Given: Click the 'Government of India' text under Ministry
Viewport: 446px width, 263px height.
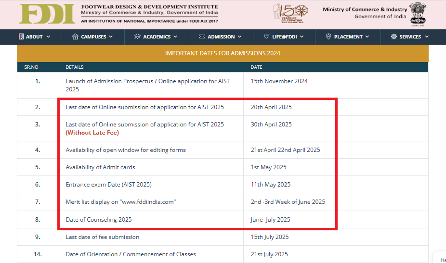Looking at the screenshot, I should click(x=380, y=16).
